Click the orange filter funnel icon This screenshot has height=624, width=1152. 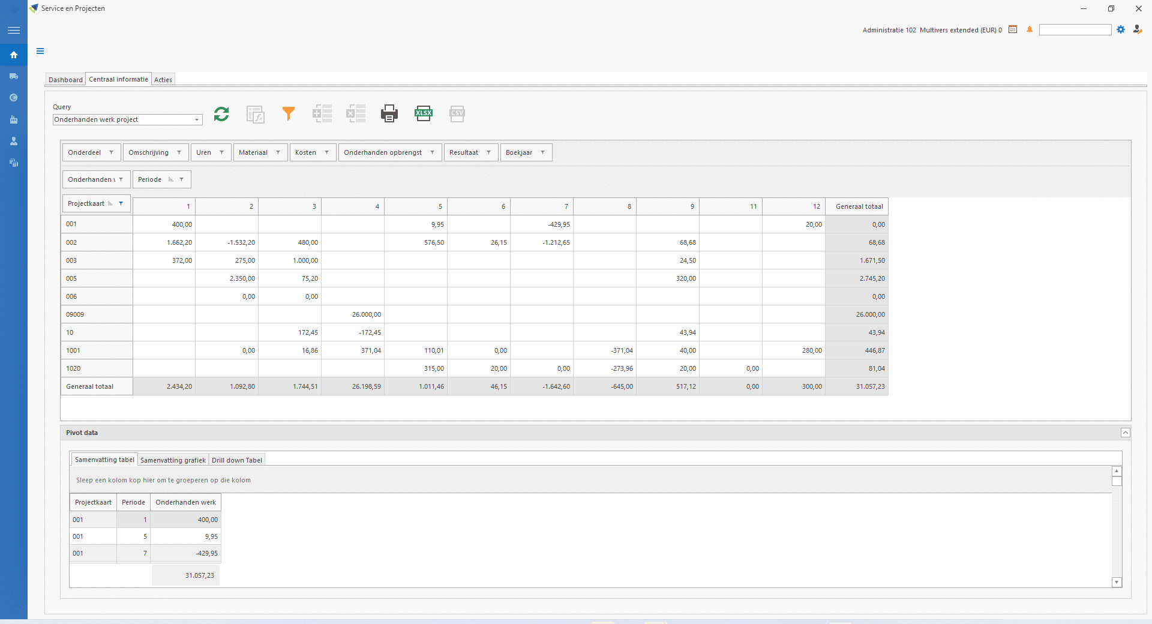[x=289, y=113]
